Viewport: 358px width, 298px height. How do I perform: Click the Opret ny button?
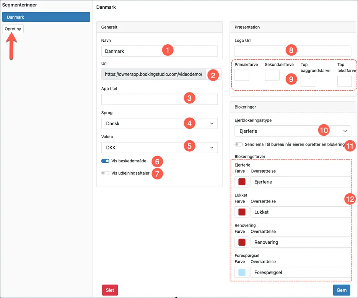pyautogui.click(x=13, y=29)
